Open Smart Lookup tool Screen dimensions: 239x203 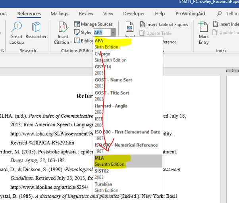click(17, 33)
